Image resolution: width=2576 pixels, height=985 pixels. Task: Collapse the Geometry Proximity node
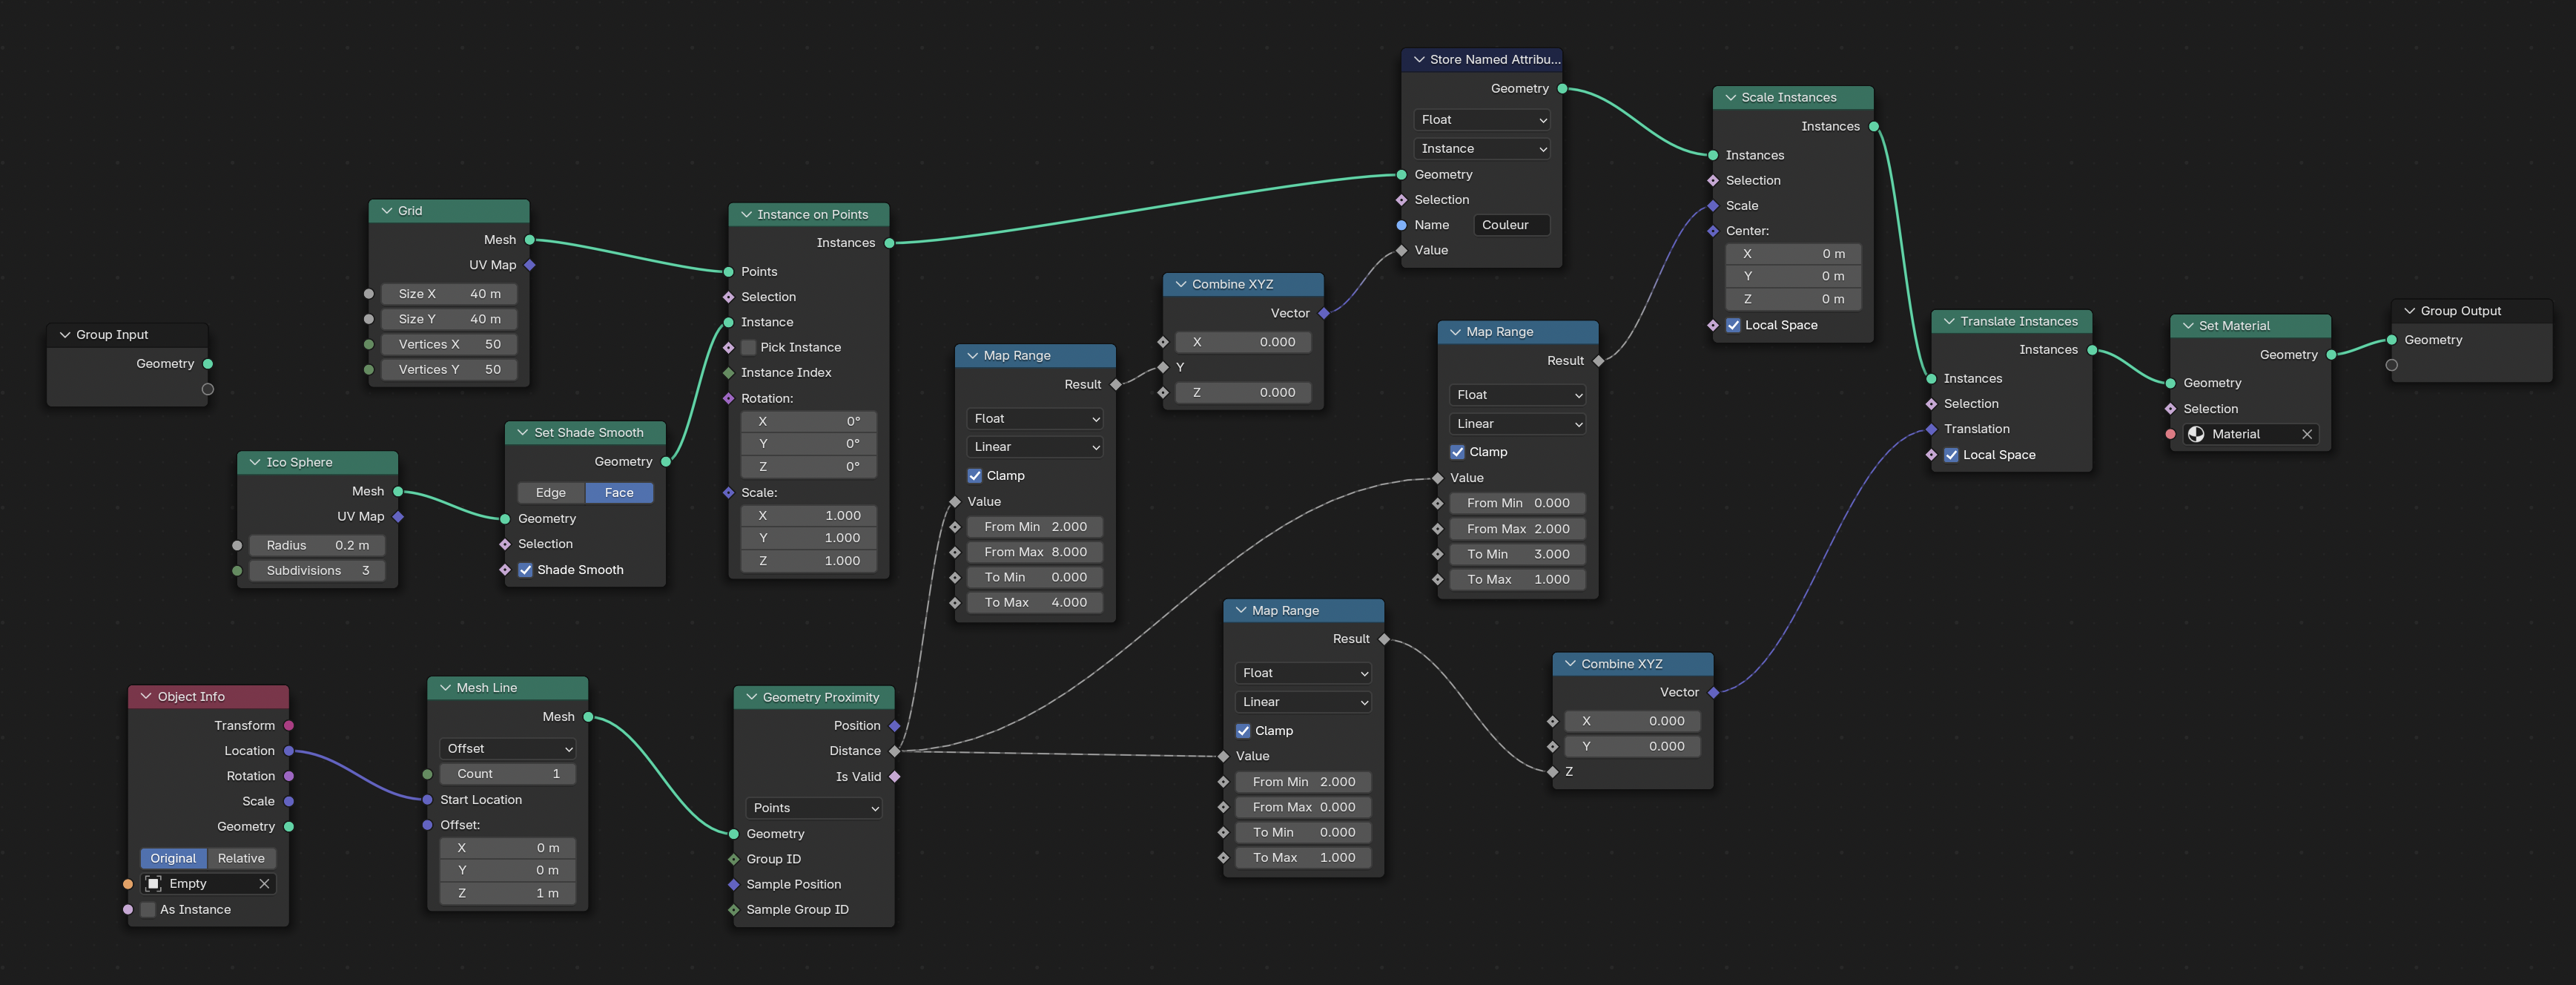[x=751, y=697]
